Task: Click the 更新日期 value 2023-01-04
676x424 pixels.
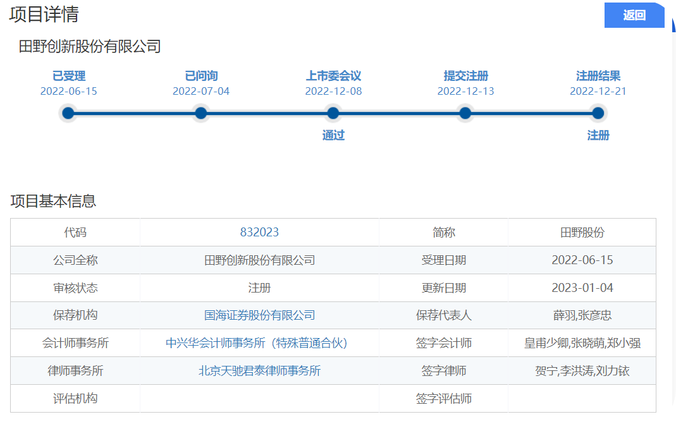Action: point(582,288)
